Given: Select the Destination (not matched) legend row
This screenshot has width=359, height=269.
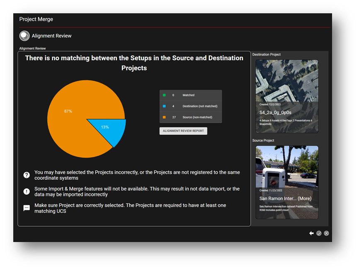Looking at the screenshot, I should [x=191, y=106].
